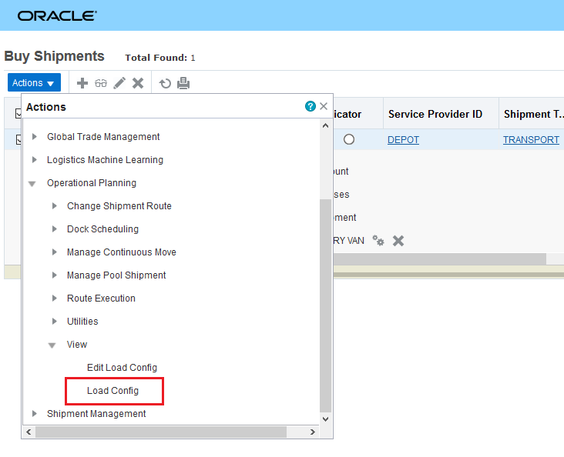Toggle the shipment row checkbox
Screen dimensions: 564x457
click(x=18, y=140)
